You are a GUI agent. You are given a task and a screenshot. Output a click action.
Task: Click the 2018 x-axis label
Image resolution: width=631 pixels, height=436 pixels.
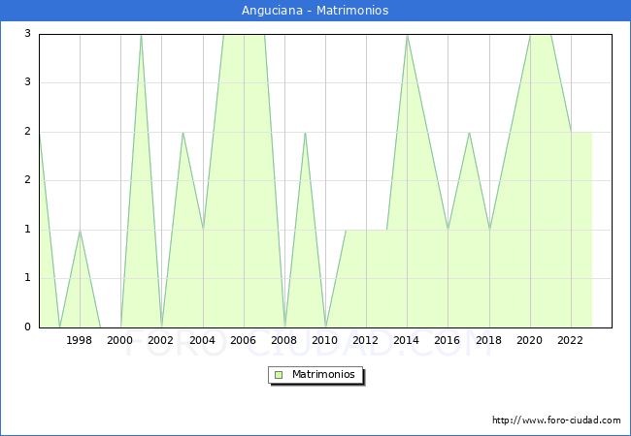point(489,340)
